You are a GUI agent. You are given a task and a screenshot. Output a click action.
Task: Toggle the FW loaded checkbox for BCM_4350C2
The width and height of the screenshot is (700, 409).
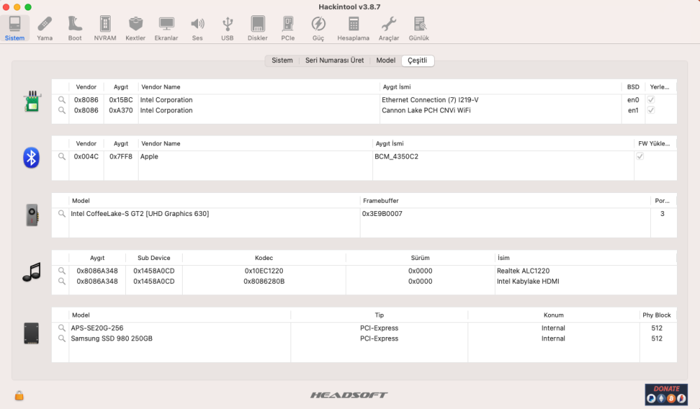coord(640,157)
